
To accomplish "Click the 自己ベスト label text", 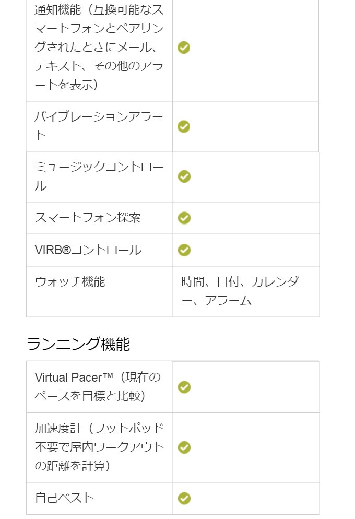I will 64,498.
